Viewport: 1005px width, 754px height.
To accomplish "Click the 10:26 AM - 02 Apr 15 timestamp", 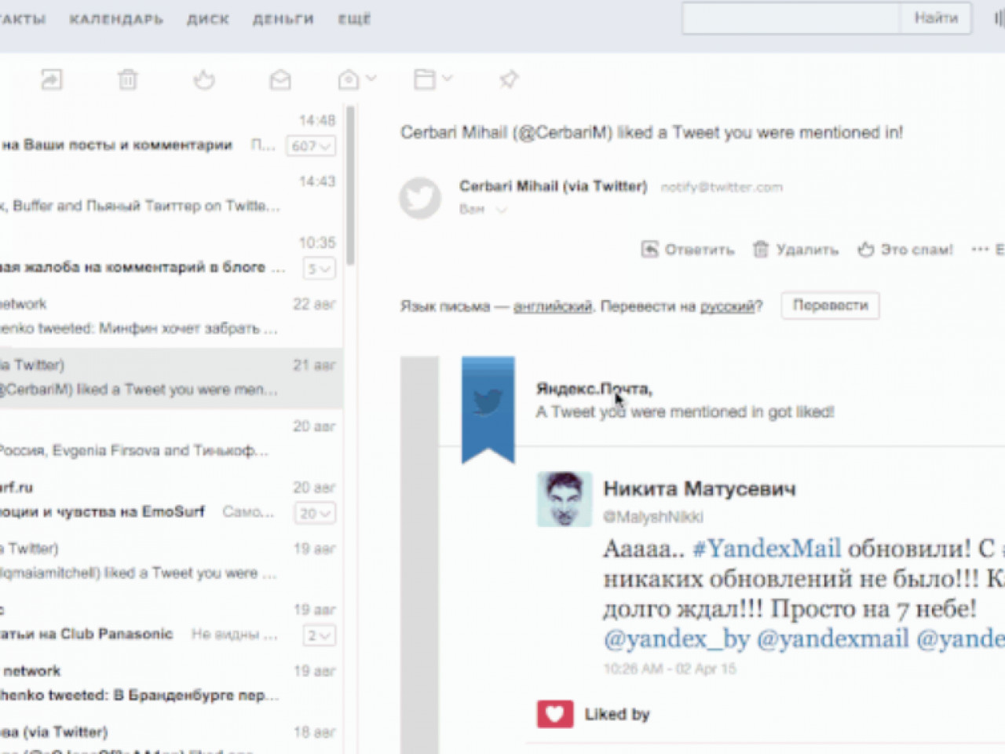I will click(670, 669).
